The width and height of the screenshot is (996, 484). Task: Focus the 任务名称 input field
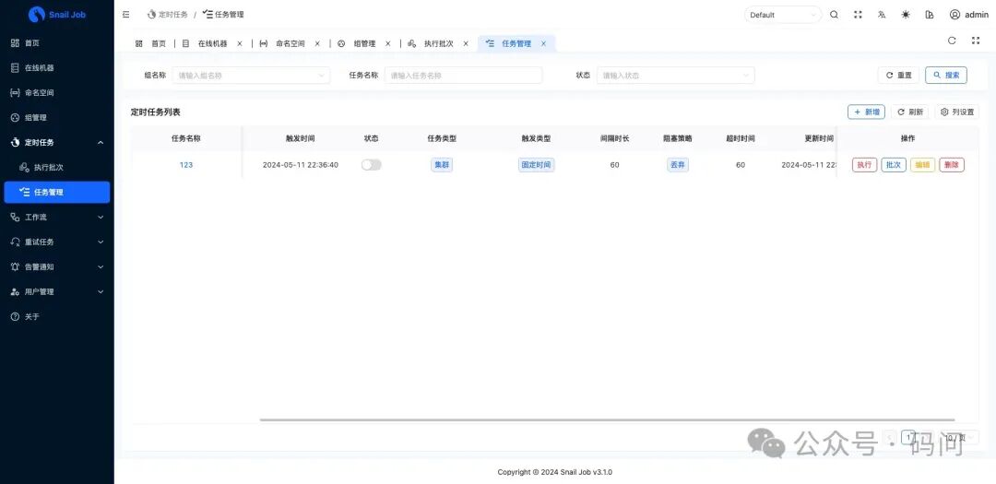463,75
